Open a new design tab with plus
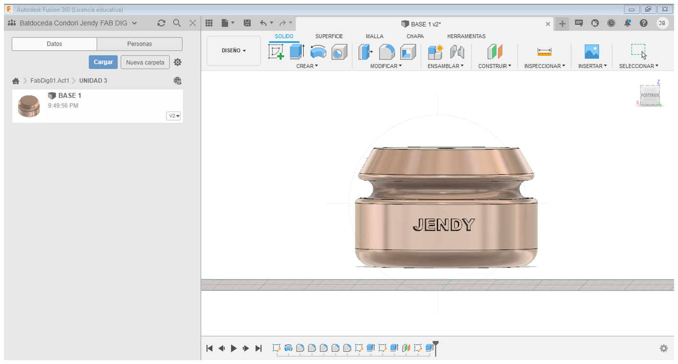This screenshot has height=364, width=678. (563, 23)
